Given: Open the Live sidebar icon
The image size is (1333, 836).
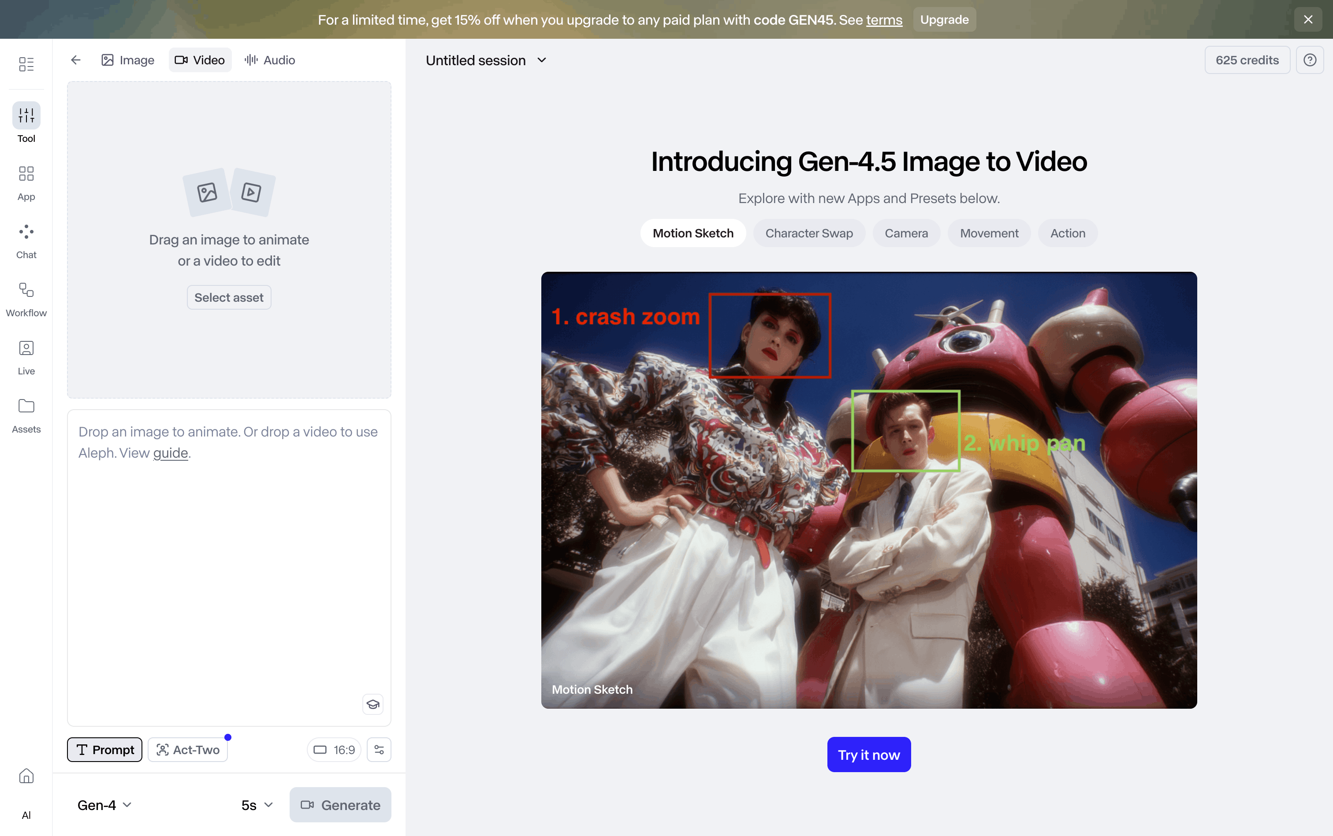Looking at the screenshot, I should (26, 348).
